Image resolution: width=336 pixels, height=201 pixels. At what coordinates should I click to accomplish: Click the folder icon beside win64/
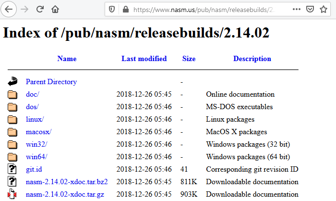(x=12, y=157)
